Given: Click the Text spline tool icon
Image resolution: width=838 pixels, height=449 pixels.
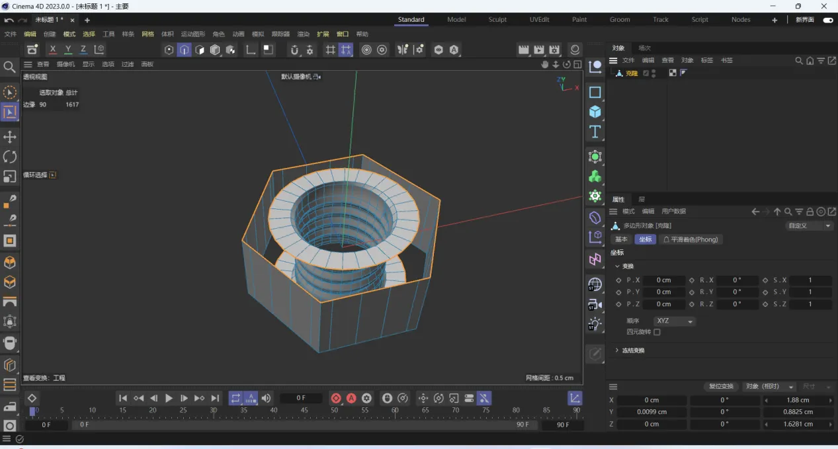Looking at the screenshot, I should click(x=595, y=132).
